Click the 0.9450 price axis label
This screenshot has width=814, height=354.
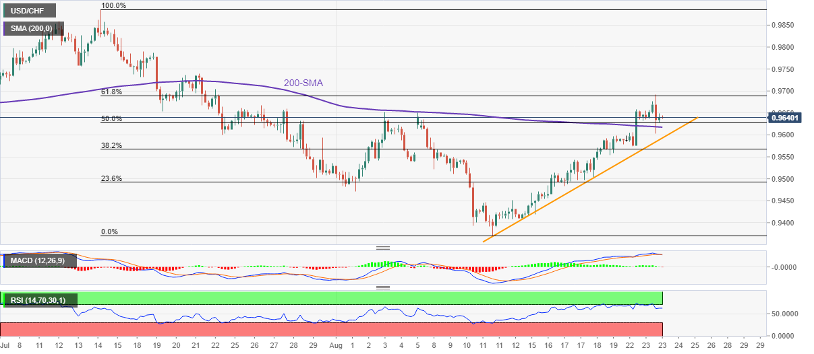[x=783, y=201]
